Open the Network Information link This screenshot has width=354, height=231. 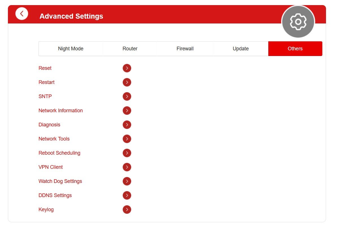click(61, 111)
